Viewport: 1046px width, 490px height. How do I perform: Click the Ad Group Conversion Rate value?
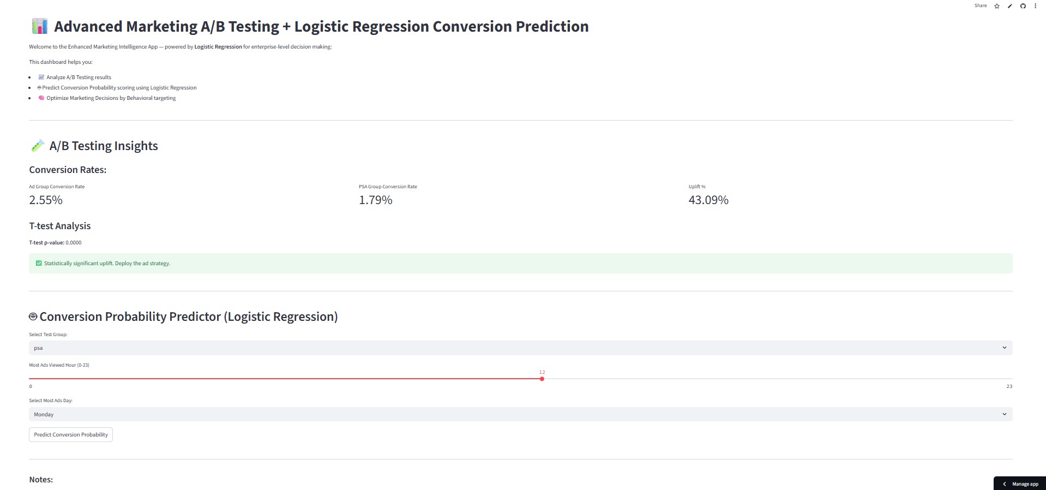click(x=46, y=200)
